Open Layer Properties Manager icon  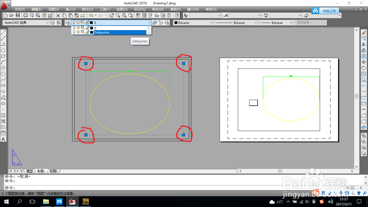coord(68,22)
